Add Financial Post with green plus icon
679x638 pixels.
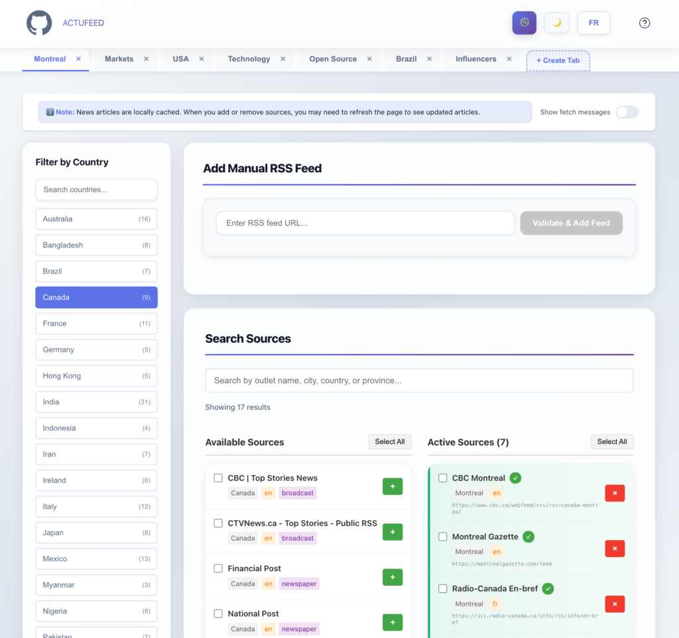[392, 577]
